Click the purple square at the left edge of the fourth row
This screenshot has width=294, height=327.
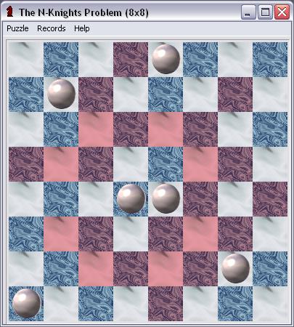[x=26, y=164]
